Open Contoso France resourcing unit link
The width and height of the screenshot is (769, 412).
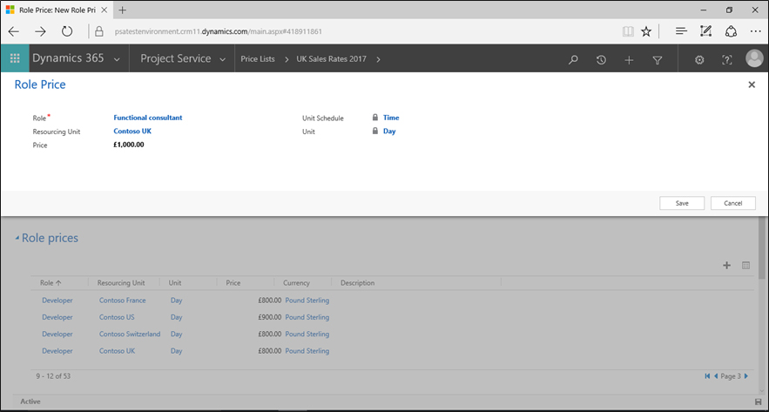click(x=122, y=301)
